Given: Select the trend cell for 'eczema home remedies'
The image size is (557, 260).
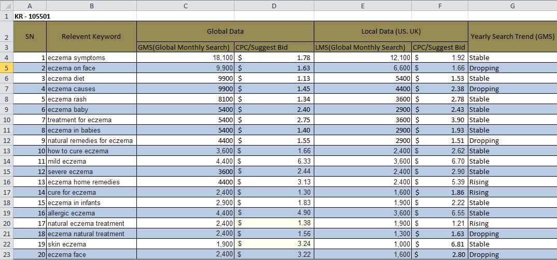Looking at the screenshot, I should pos(512,182).
